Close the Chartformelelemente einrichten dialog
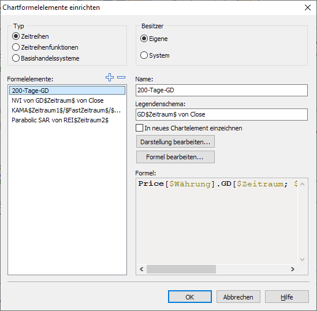 (x=308, y=8)
